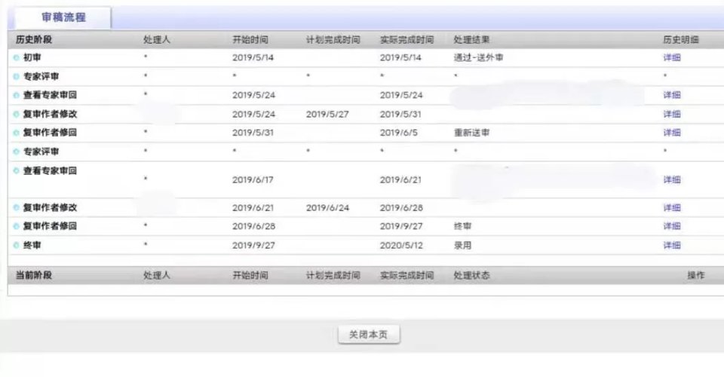Click bullet icon of 复审作者修改 started 2019/6/21

[x=16, y=208]
